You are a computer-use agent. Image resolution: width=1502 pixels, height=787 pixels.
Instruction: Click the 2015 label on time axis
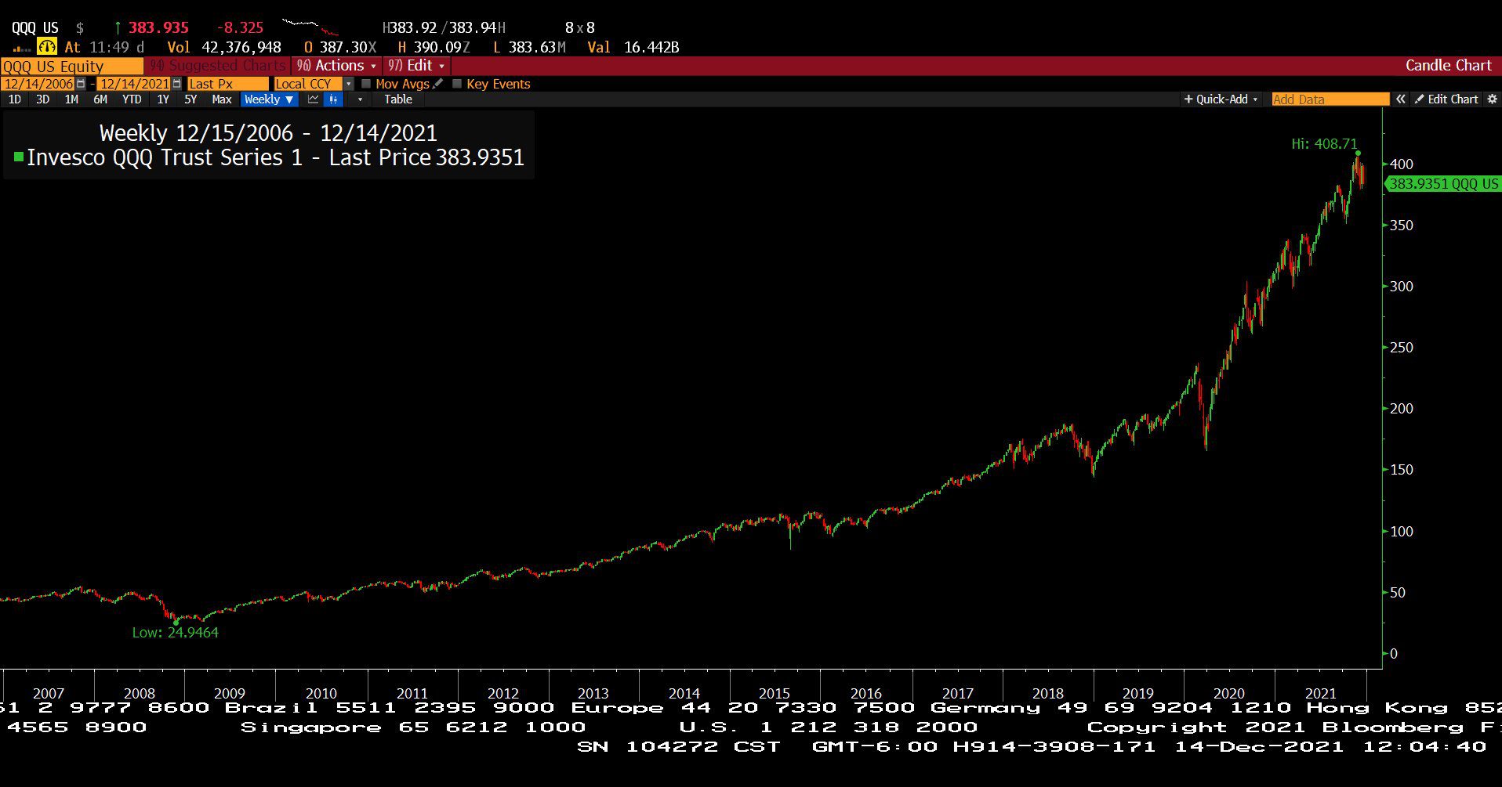coord(775,693)
